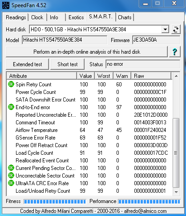Sort by the Raw column header
The height and width of the screenshot is (216, 186).
pyautogui.click(x=151, y=76)
